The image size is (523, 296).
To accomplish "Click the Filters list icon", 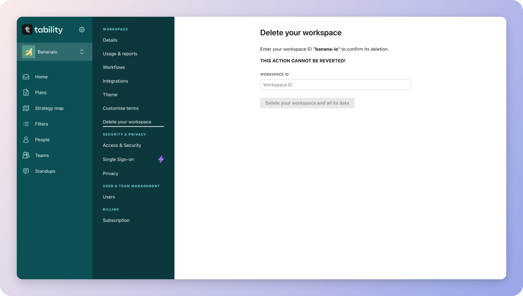I will tap(26, 124).
